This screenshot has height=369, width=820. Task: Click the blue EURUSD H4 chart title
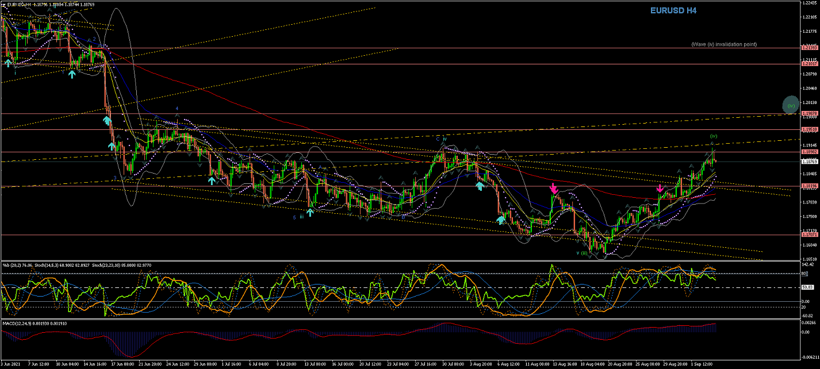click(x=673, y=10)
